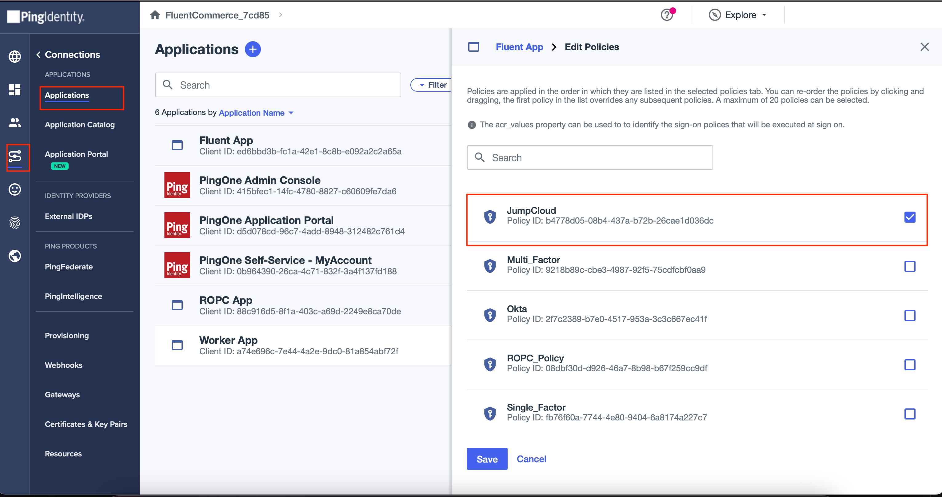
Task: Open the Dashboard grid icon
Action: 15,89
